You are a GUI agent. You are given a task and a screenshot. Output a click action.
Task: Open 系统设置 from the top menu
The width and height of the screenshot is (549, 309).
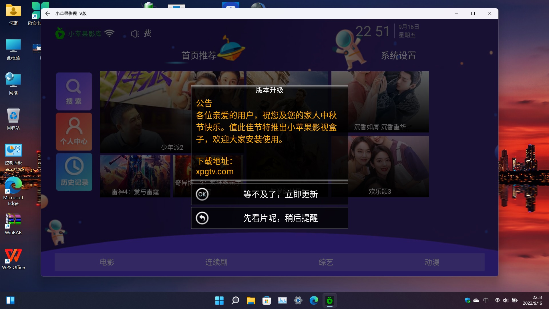click(398, 56)
